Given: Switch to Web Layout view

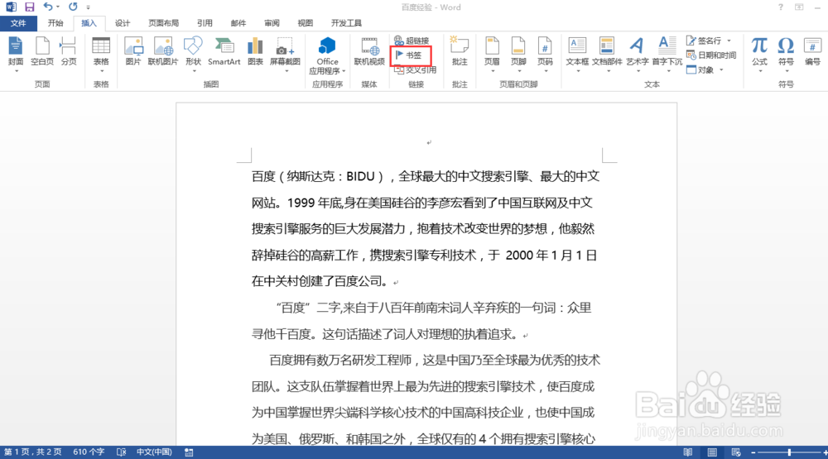Looking at the screenshot, I should (736, 452).
